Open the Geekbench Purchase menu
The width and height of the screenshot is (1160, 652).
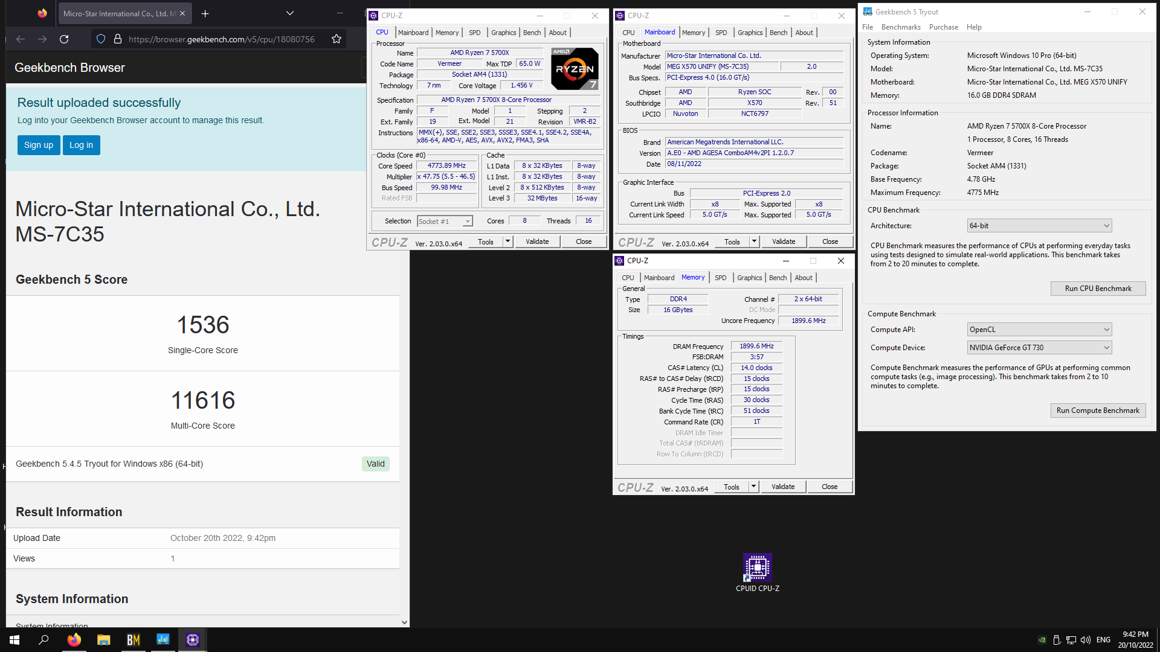(x=944, y=27)
